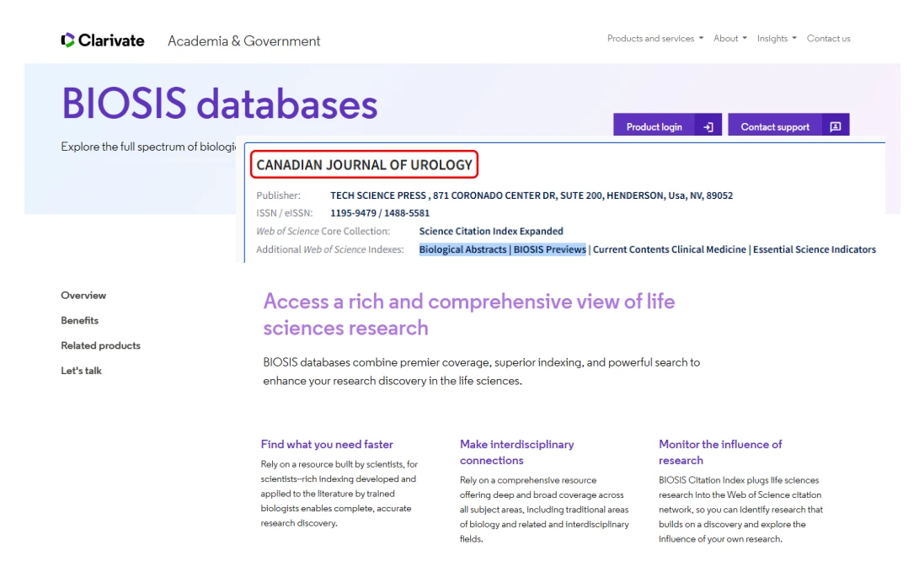Click the login arrow icon on Product login
919x572 pixels.
pos(708,126)
